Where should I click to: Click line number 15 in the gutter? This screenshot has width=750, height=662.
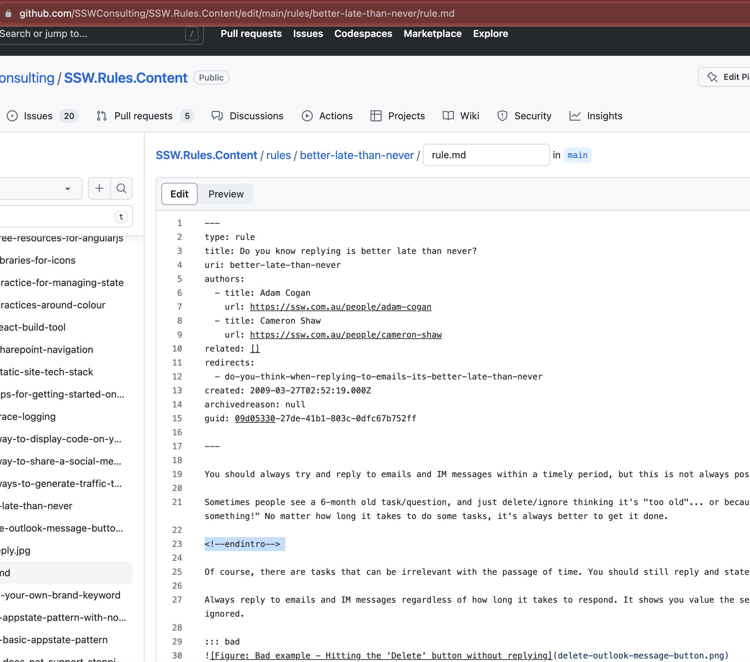tap(177, 418)
